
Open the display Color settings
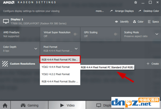click(x=140, y=22)
